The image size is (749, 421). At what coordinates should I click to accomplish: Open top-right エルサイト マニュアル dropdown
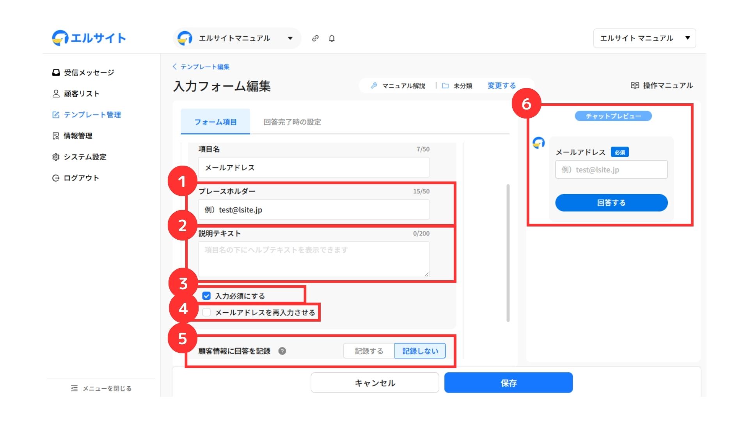pos(644,38)
